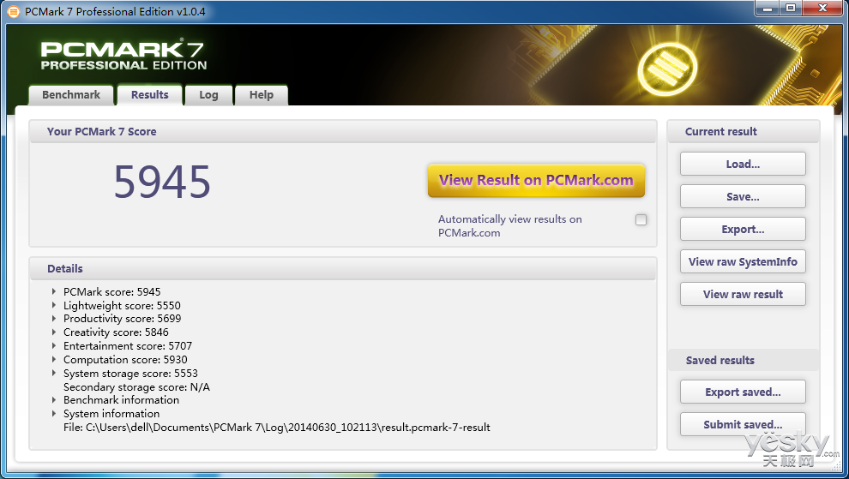Click the 'Your PCMark 7 Score' header
849x479 pixels.
102,131
